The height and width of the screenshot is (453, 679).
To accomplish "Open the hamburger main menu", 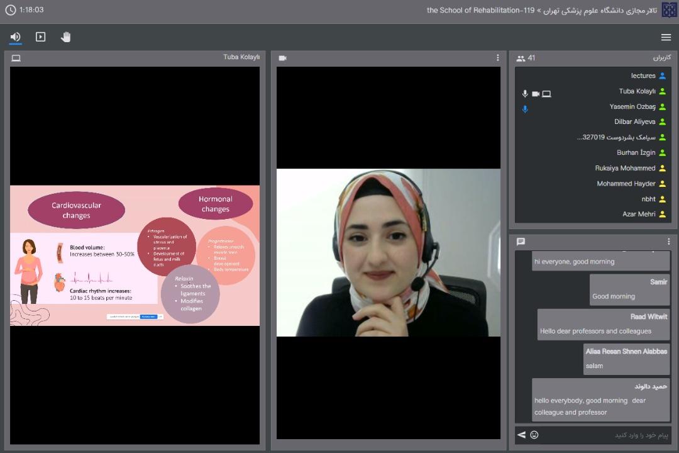I will pyautogui.click(x=666, y=38).
